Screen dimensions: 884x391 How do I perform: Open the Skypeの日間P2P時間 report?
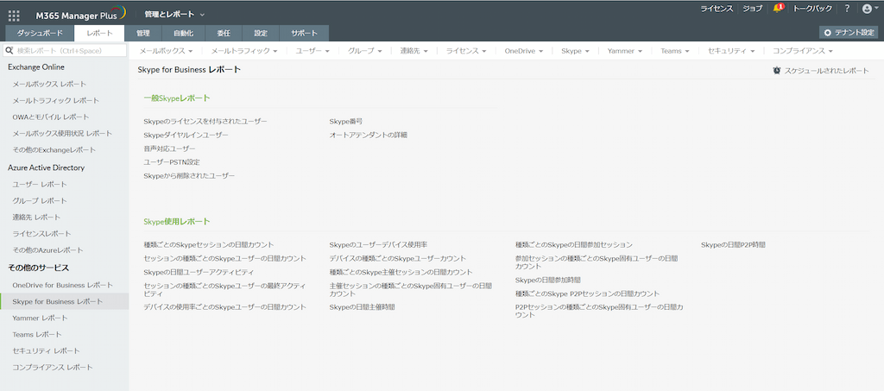pos(733,245)
